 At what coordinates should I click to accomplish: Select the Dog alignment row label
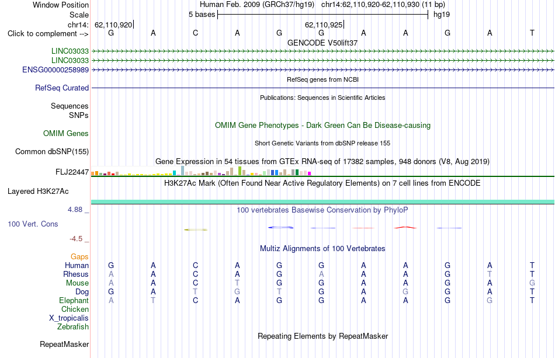click(82, 292)
